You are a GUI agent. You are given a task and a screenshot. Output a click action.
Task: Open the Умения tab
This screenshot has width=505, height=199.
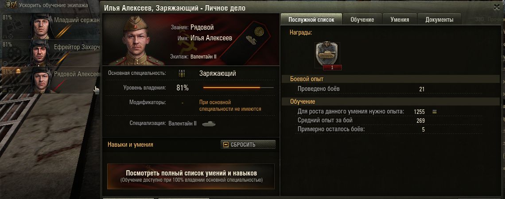(x=400, y=20)
